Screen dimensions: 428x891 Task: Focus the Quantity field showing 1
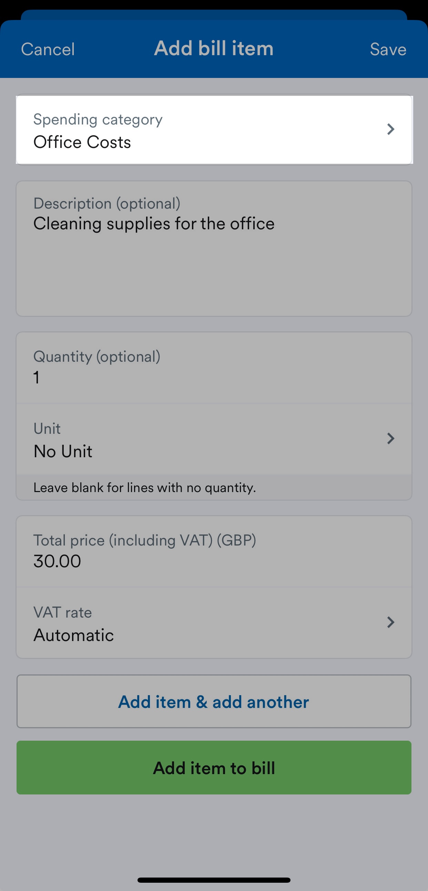[x=214, y=368]
